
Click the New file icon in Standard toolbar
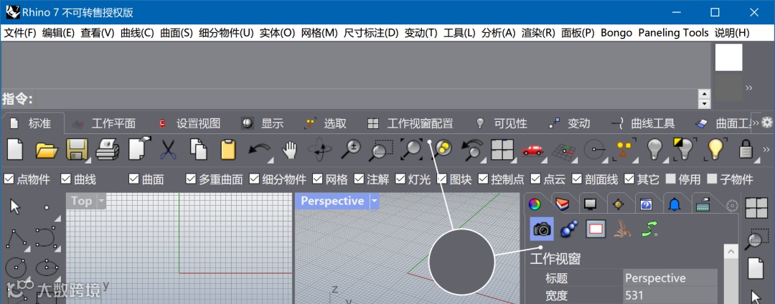click(x=15, y=149)
